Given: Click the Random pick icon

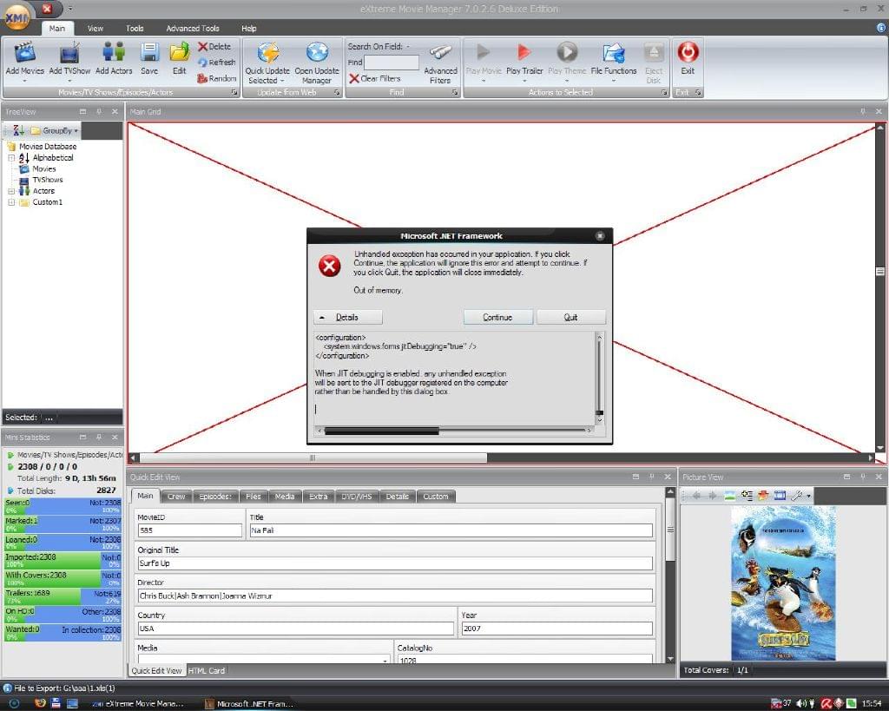Looking at the screenshot, I should click(202, 78).
